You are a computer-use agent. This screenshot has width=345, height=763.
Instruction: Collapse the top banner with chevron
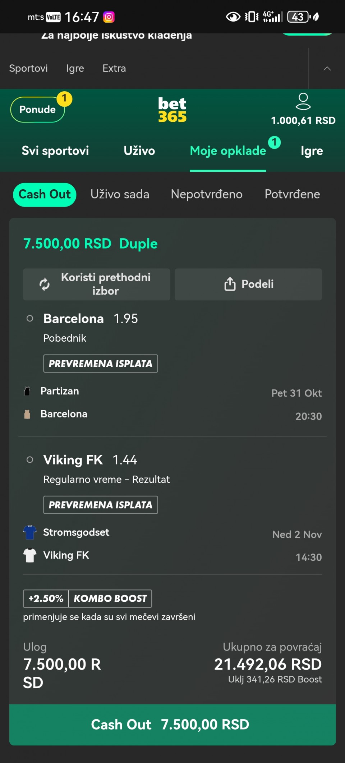click(327, 68)
